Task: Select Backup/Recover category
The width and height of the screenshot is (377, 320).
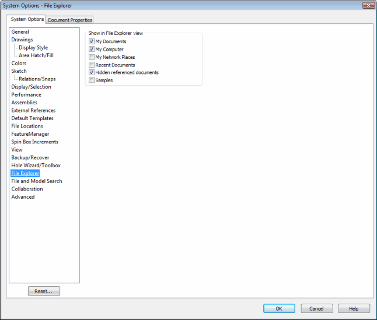Action: click(x=30, y=157)
